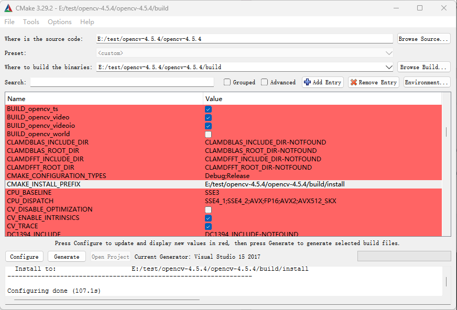Screen dimensions: 457x310
Task: Open the Options menu
Action: click(x=59, y=21)
